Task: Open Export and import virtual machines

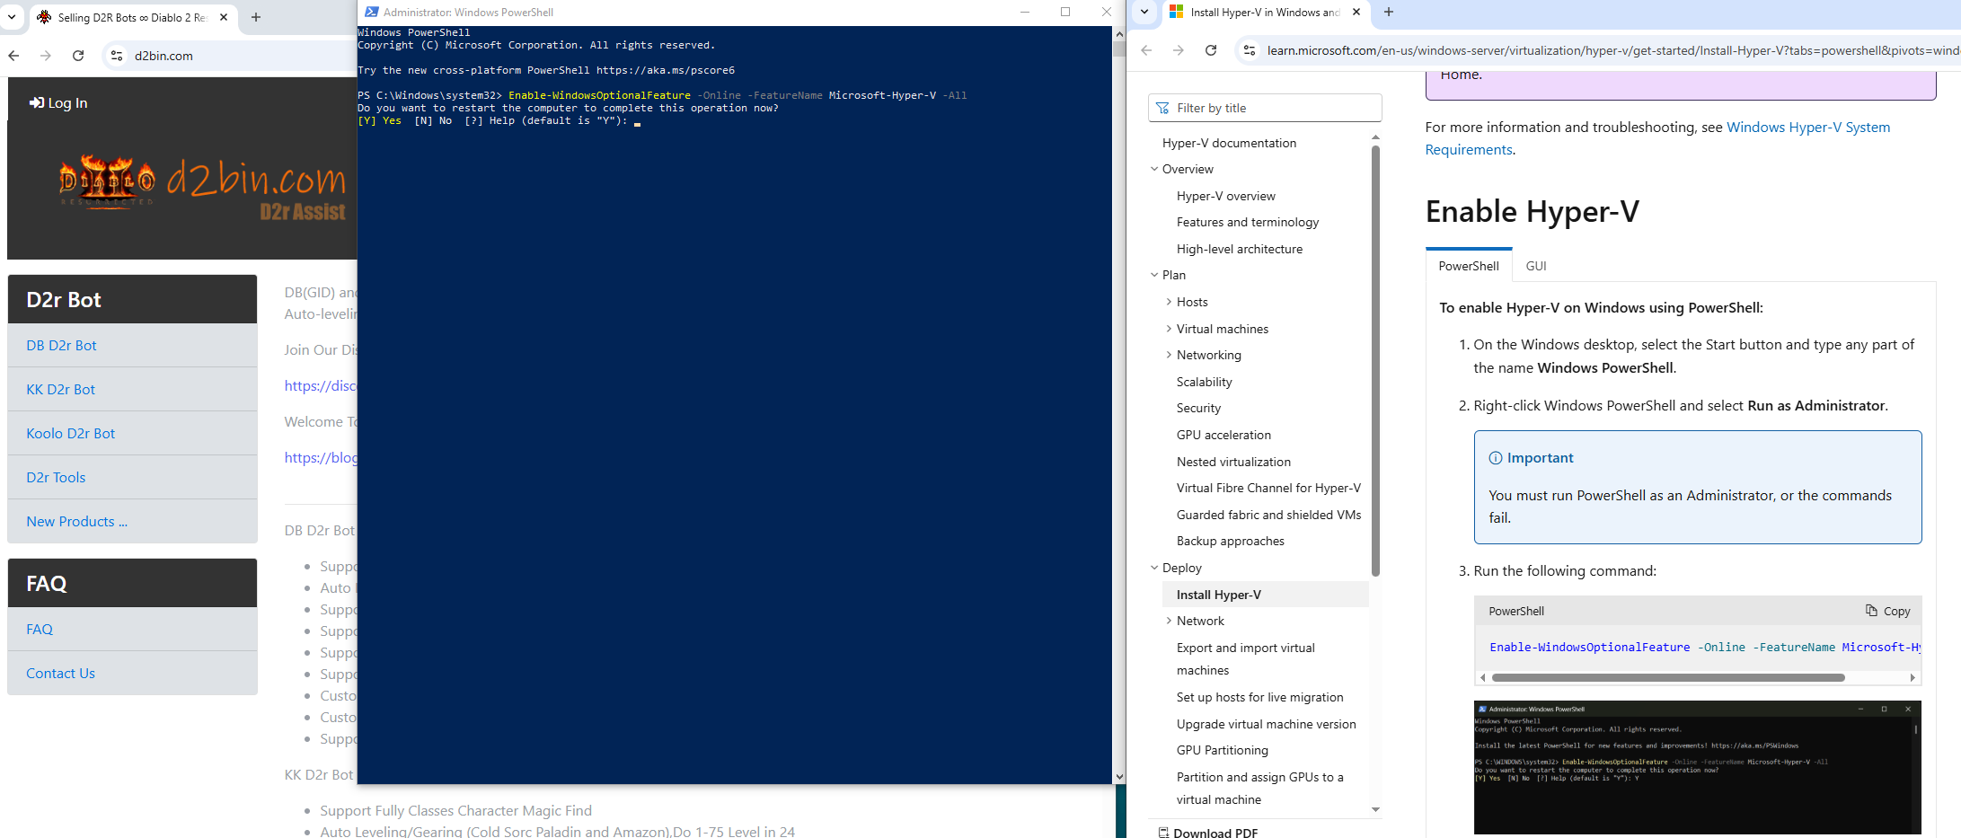Action: [1245, 659]
